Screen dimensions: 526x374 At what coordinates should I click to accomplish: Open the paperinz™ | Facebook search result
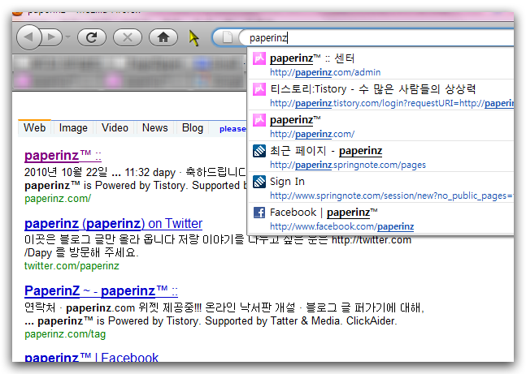point(91,357)
